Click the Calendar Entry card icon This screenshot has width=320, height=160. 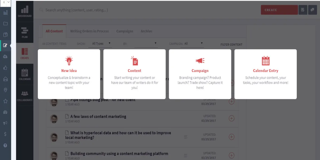tap(266, 61)
